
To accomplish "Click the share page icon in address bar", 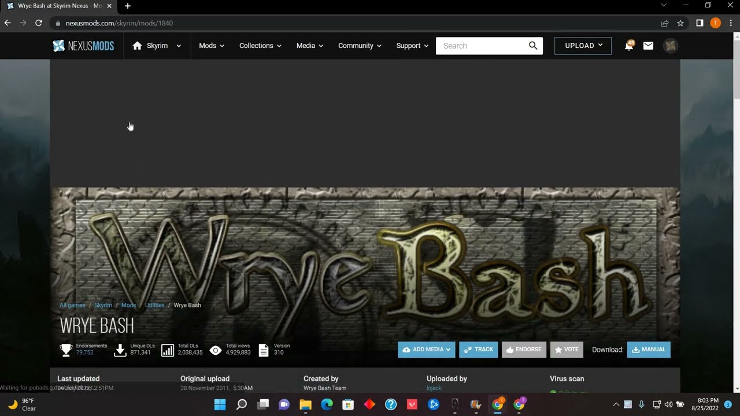I will click(665, 23).
